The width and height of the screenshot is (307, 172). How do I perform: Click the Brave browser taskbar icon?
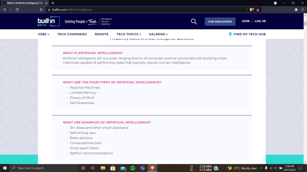152,168
